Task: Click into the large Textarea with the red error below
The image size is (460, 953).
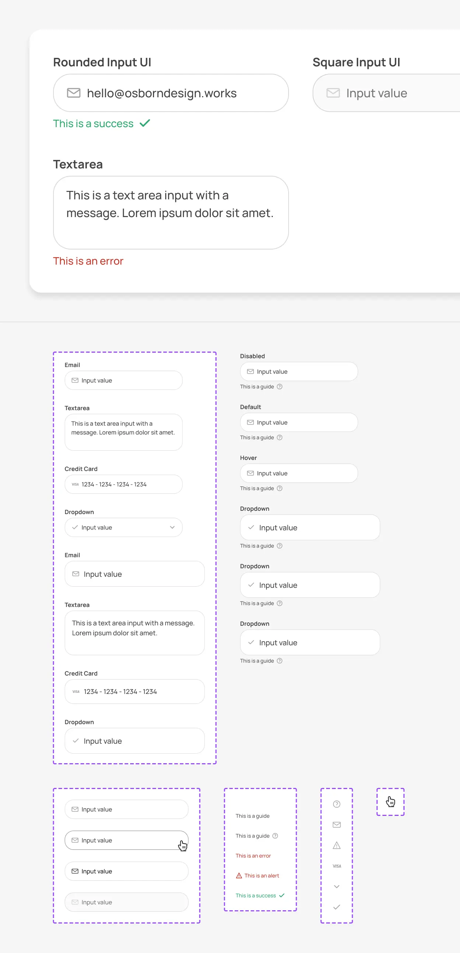Action: coord(171,212)
